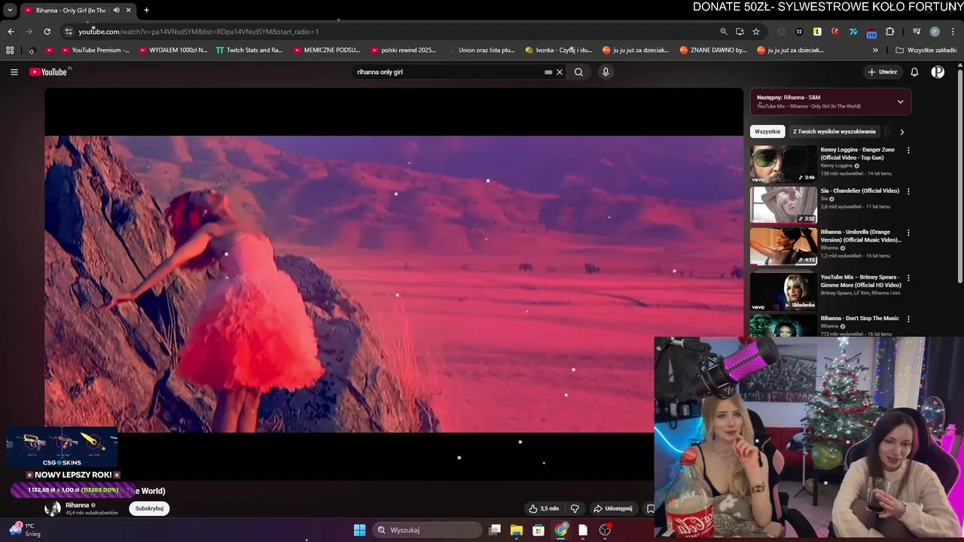The height and width of the screenshot is (542, 964).
Task: Open a new browser tab
Action: click(146, 11)
